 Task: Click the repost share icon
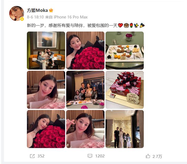coord(32,156)
